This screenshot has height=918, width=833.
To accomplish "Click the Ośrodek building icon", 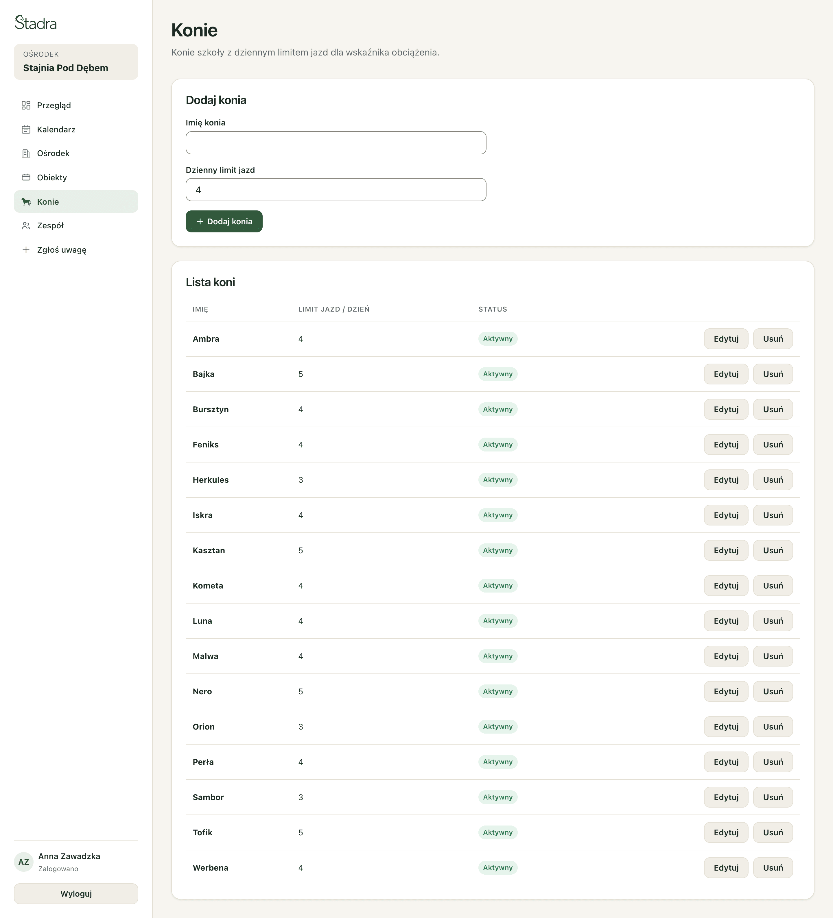I will (x=26, y=153).
